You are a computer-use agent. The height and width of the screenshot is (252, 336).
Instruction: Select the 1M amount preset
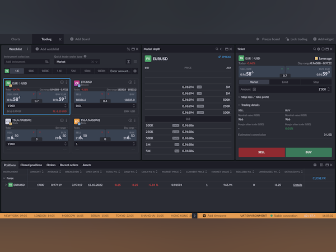tap(59, 71)
